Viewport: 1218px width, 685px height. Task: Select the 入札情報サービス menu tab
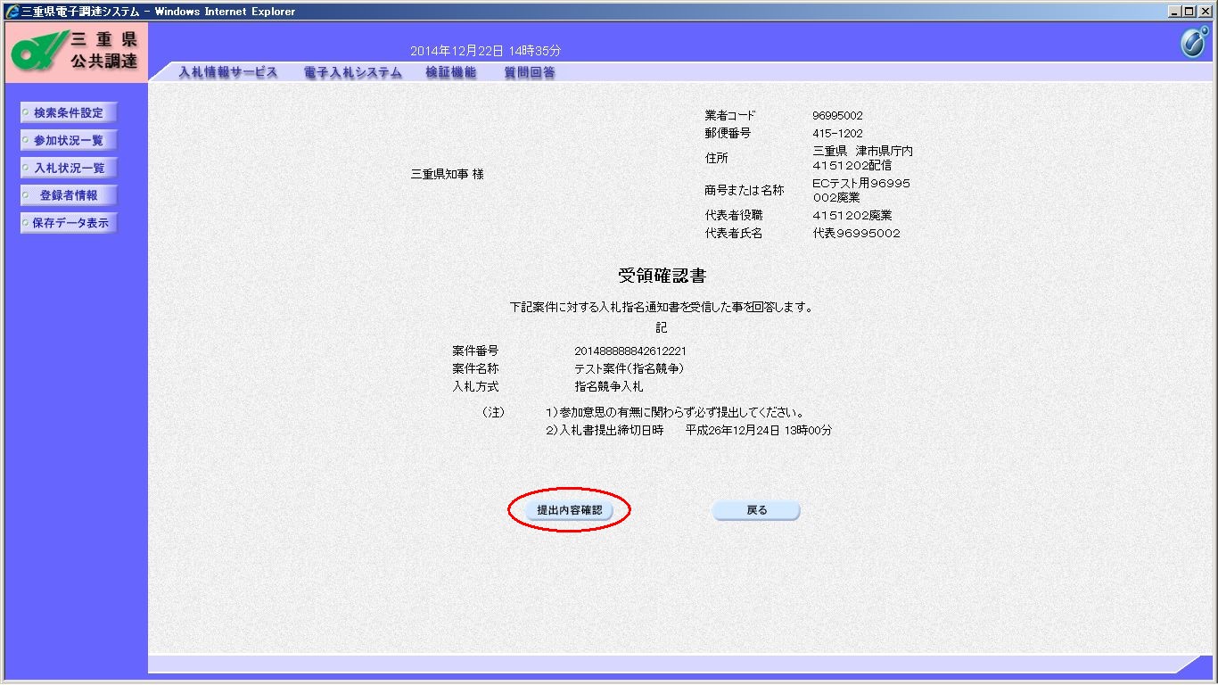[228, 73]
